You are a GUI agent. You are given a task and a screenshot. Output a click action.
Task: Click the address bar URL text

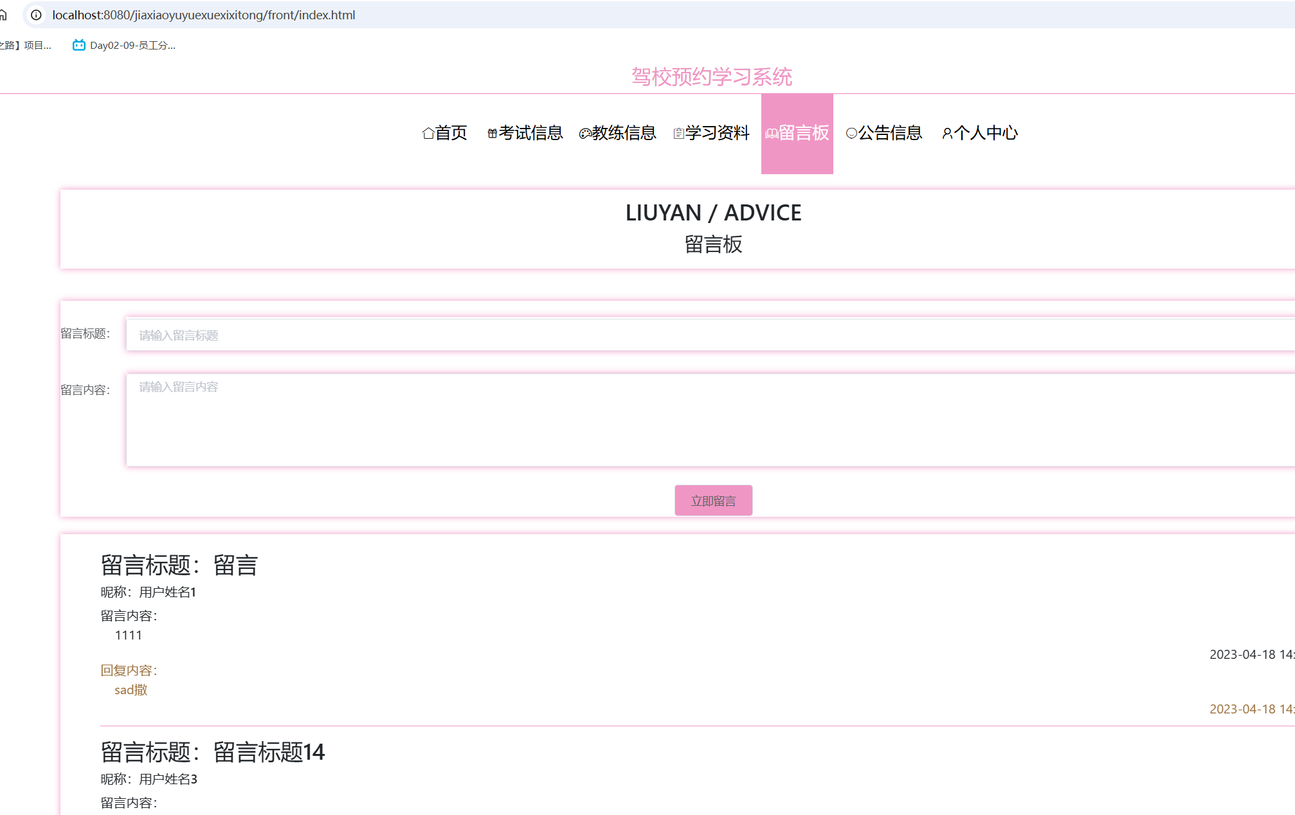[x=203, y=15]
